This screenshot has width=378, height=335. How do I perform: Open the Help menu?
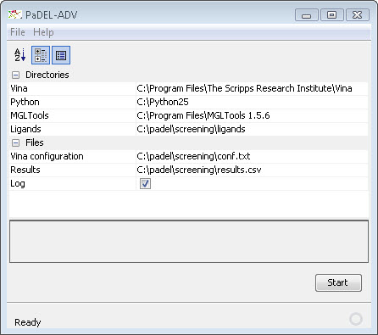click(x=43, y=32)
